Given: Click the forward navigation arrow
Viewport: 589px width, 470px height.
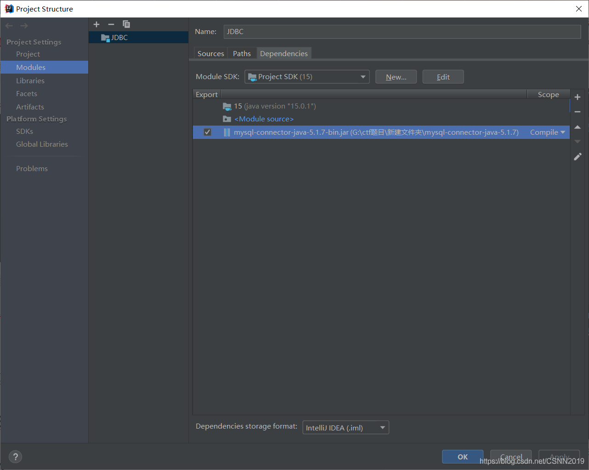Looking at the screenshot, I should [x=24, y=26].
